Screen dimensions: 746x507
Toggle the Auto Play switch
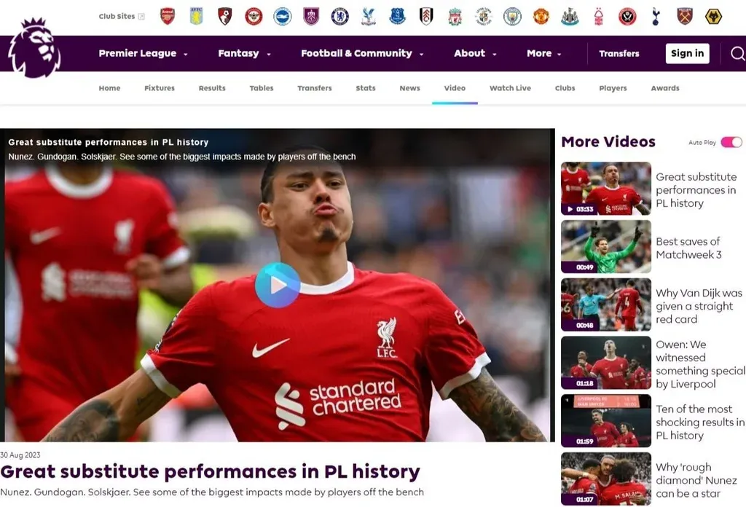731,142
